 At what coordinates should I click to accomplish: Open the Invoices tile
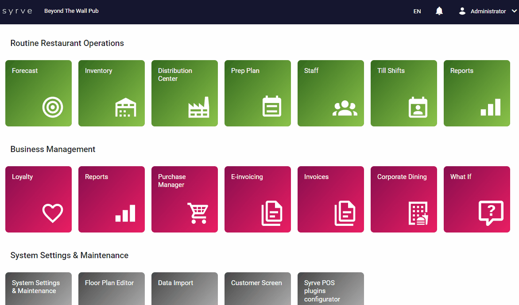click(x=331, y=199)
